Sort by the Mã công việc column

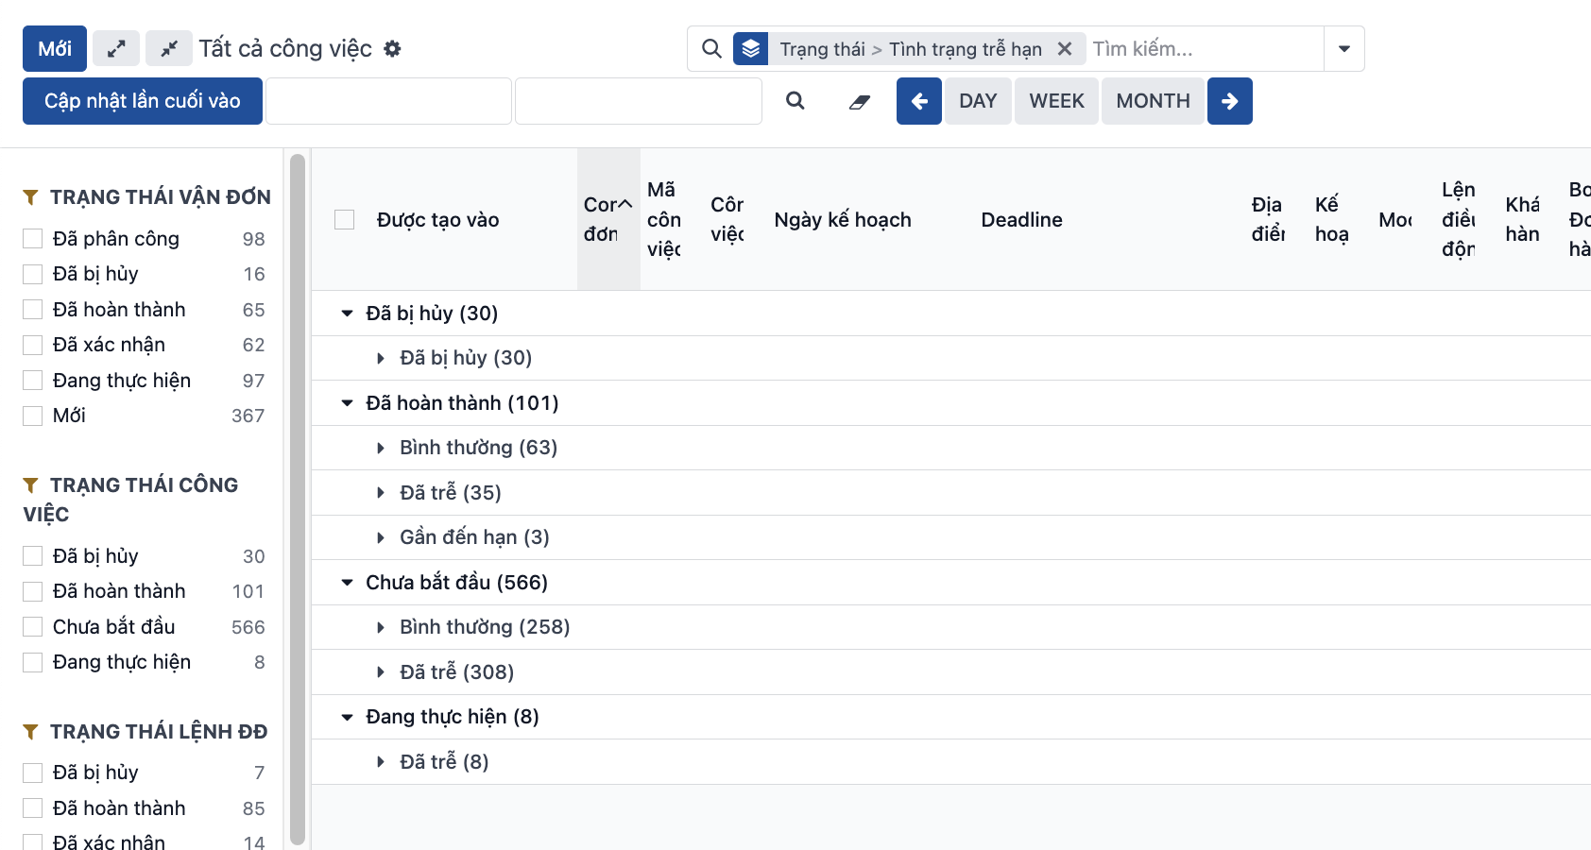click(663, 219)
